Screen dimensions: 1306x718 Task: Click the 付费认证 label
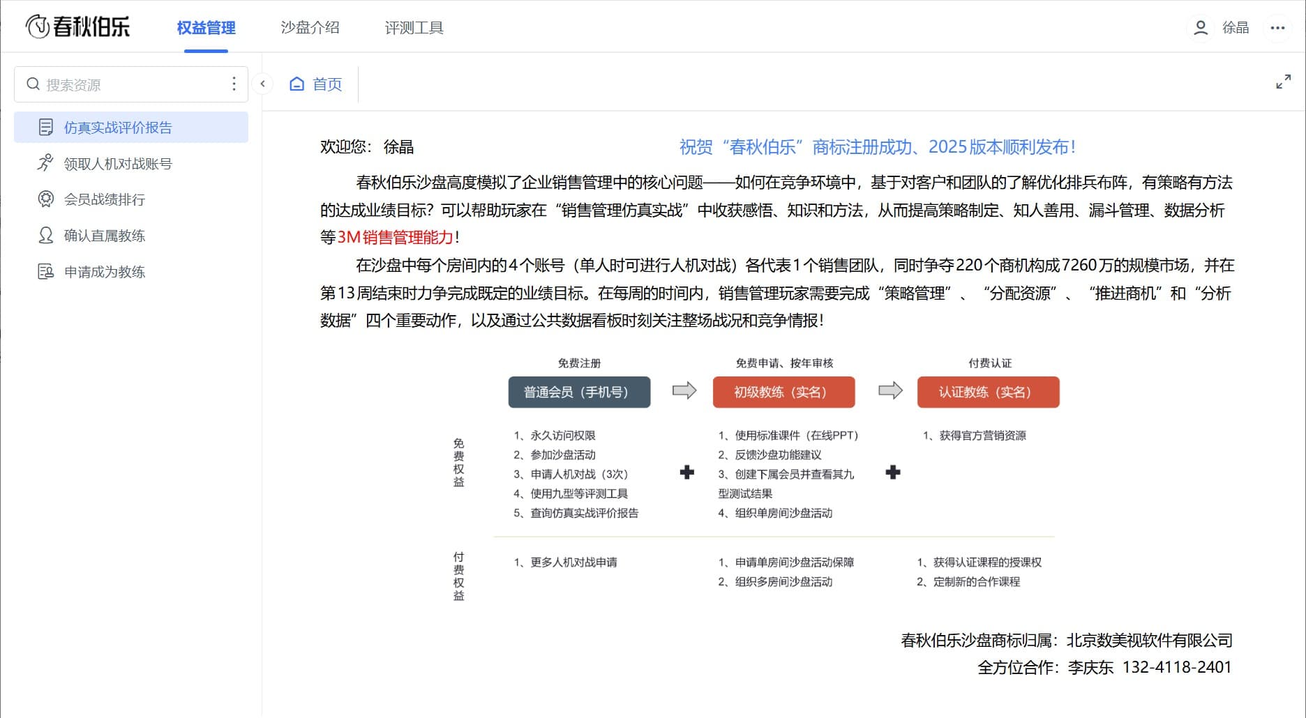pyautogui.click(x=990, y=363)
